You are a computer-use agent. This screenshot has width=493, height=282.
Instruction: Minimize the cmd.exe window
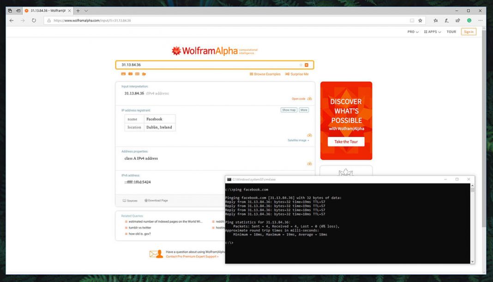pyautogui.click(x=445, y=180)
